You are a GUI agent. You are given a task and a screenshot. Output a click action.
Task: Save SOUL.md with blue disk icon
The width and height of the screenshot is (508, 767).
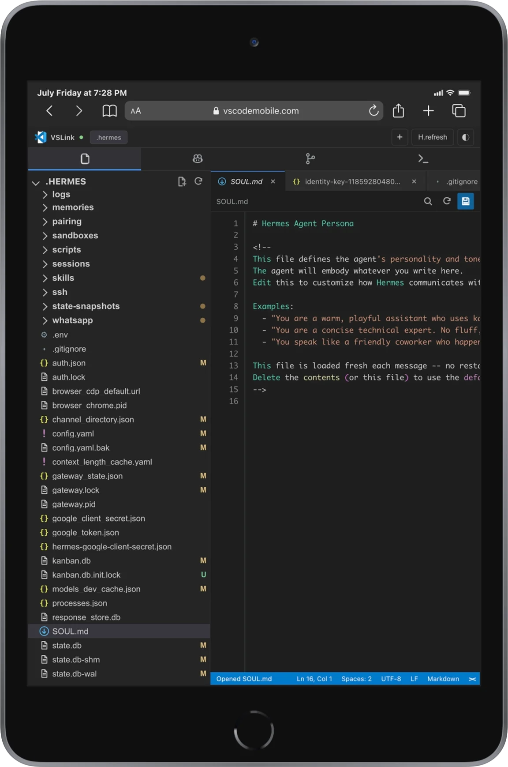pos(465,201)
